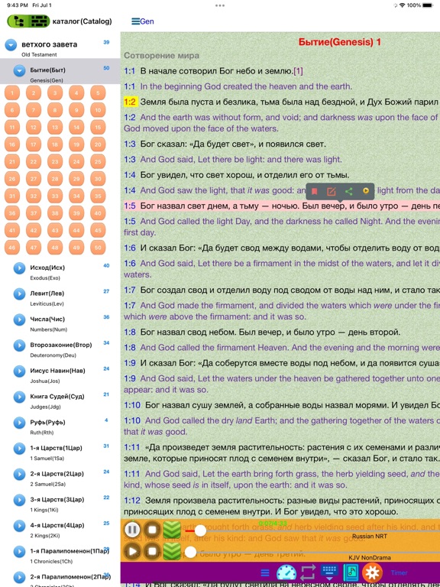Play the KJV NonDrama audio track
The height and width of the screenshot is (587, 440).
132,552
